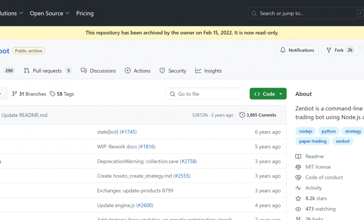This screenshot has width=364, height=220.
Task: Switch to the Insights tab
Action: click(208, 71)
